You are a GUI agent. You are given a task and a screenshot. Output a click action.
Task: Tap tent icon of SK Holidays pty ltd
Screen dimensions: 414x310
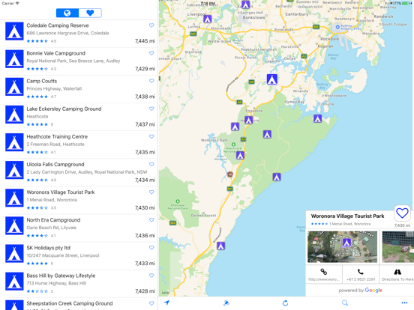pos(14,254)
